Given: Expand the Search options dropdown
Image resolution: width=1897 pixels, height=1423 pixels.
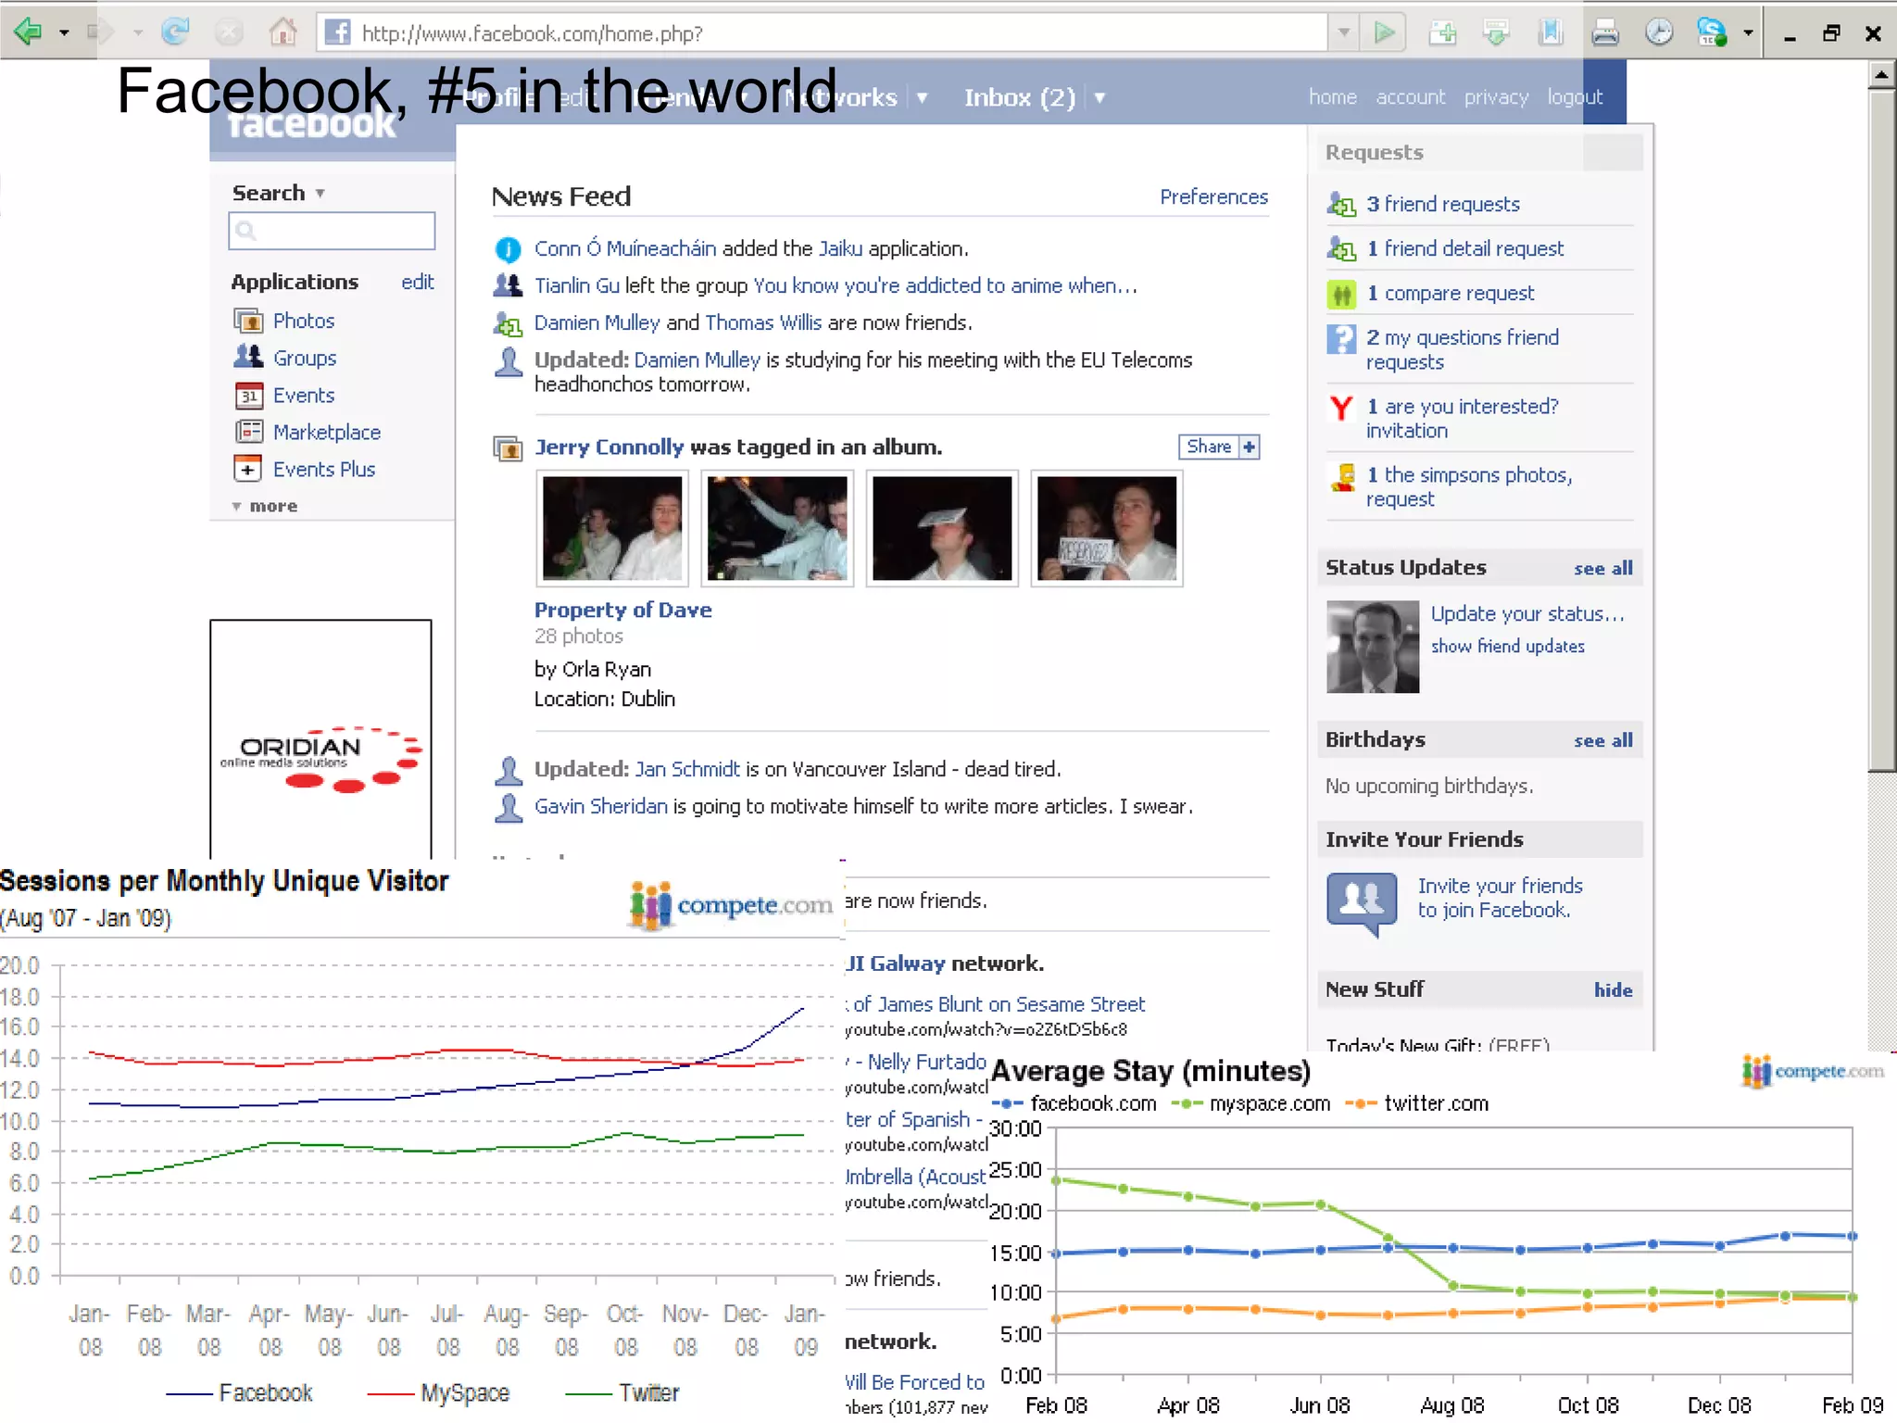Looking at the screenshot, I should (320, 194).
